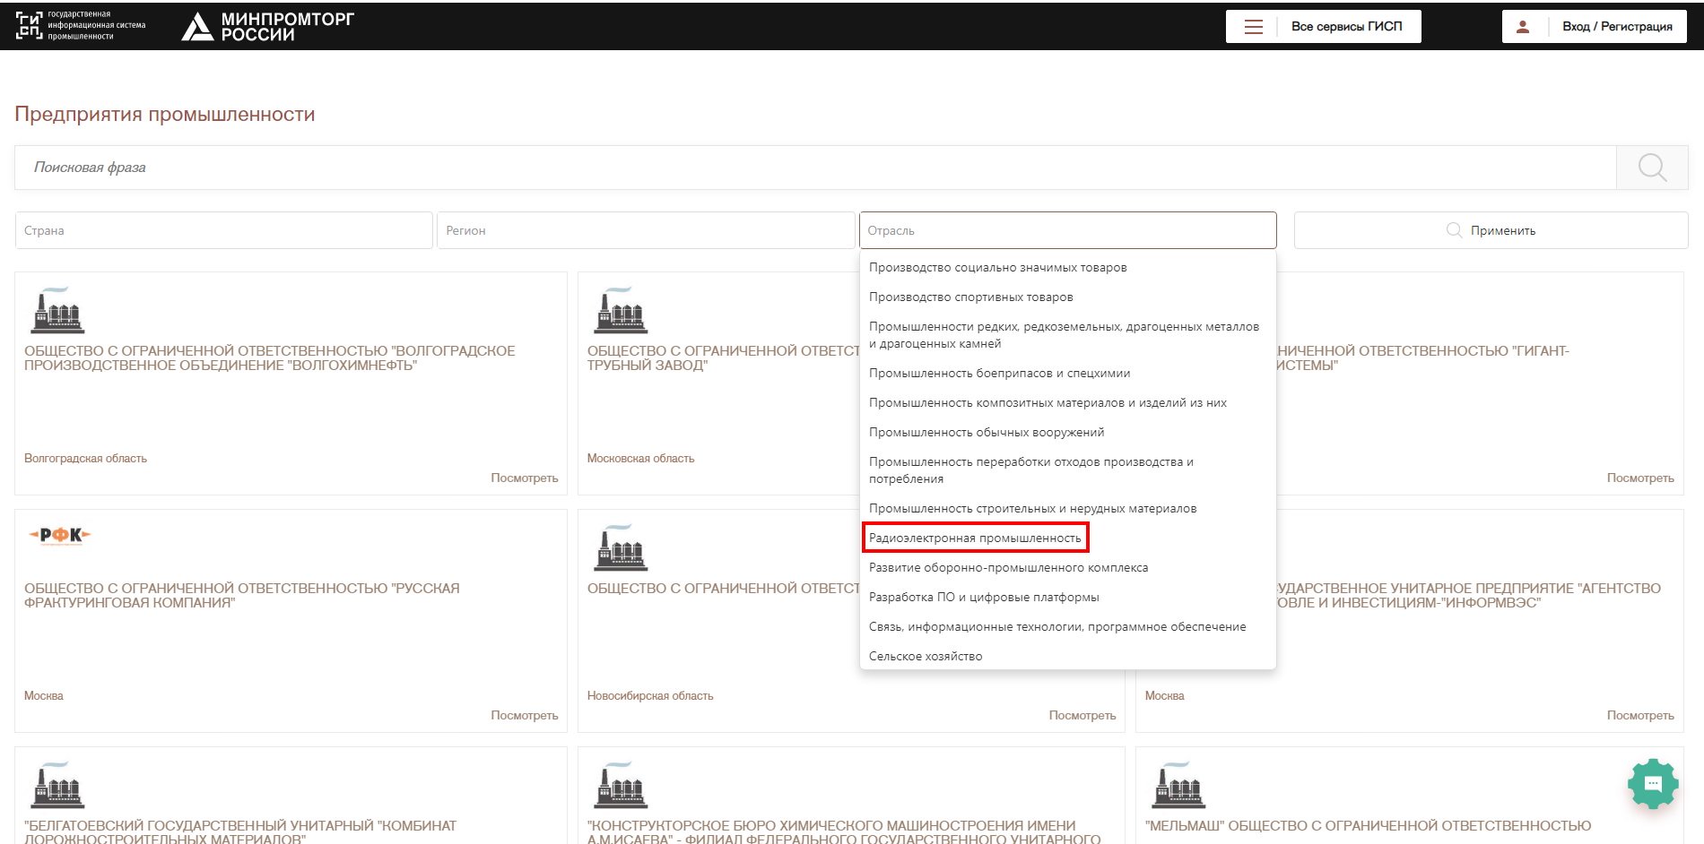This screenshot has height=844, width=1704.
Task: Click Московская область region label
Action: click(640, 458)
